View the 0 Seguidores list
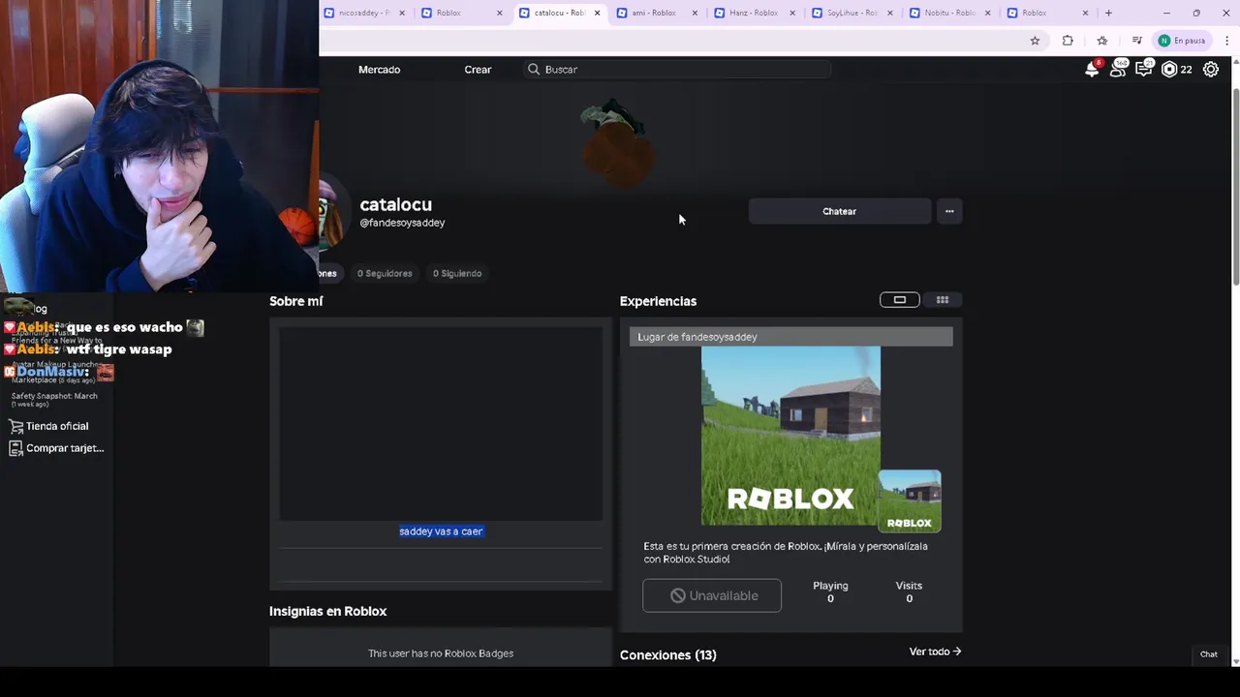Viewport: 1240px width, 697px height. point(385,273)
